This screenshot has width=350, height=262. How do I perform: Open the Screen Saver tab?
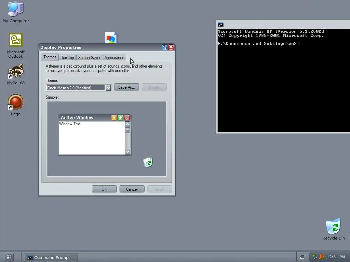89,58
